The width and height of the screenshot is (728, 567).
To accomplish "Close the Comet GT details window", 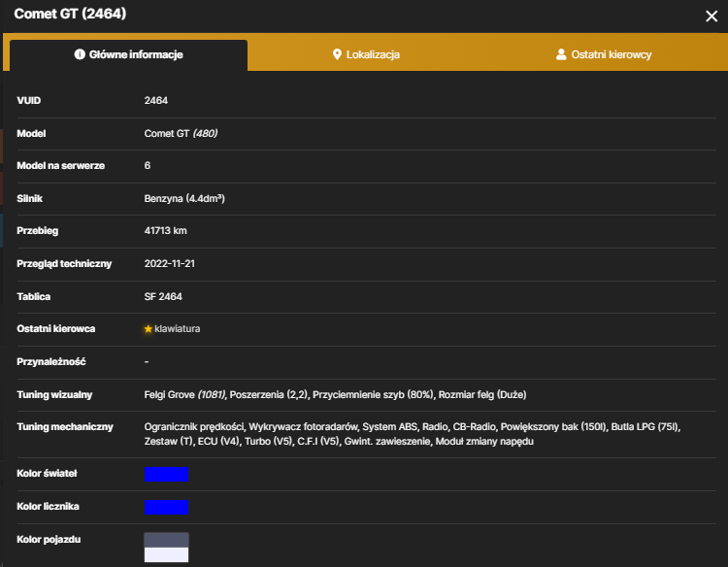I will pyautogui.click(x=711, y=17).
